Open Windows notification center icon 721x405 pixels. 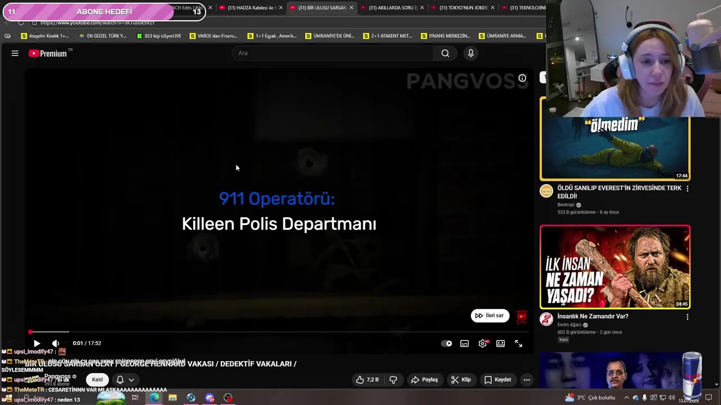pyautogui.click(x=709, y=398)
